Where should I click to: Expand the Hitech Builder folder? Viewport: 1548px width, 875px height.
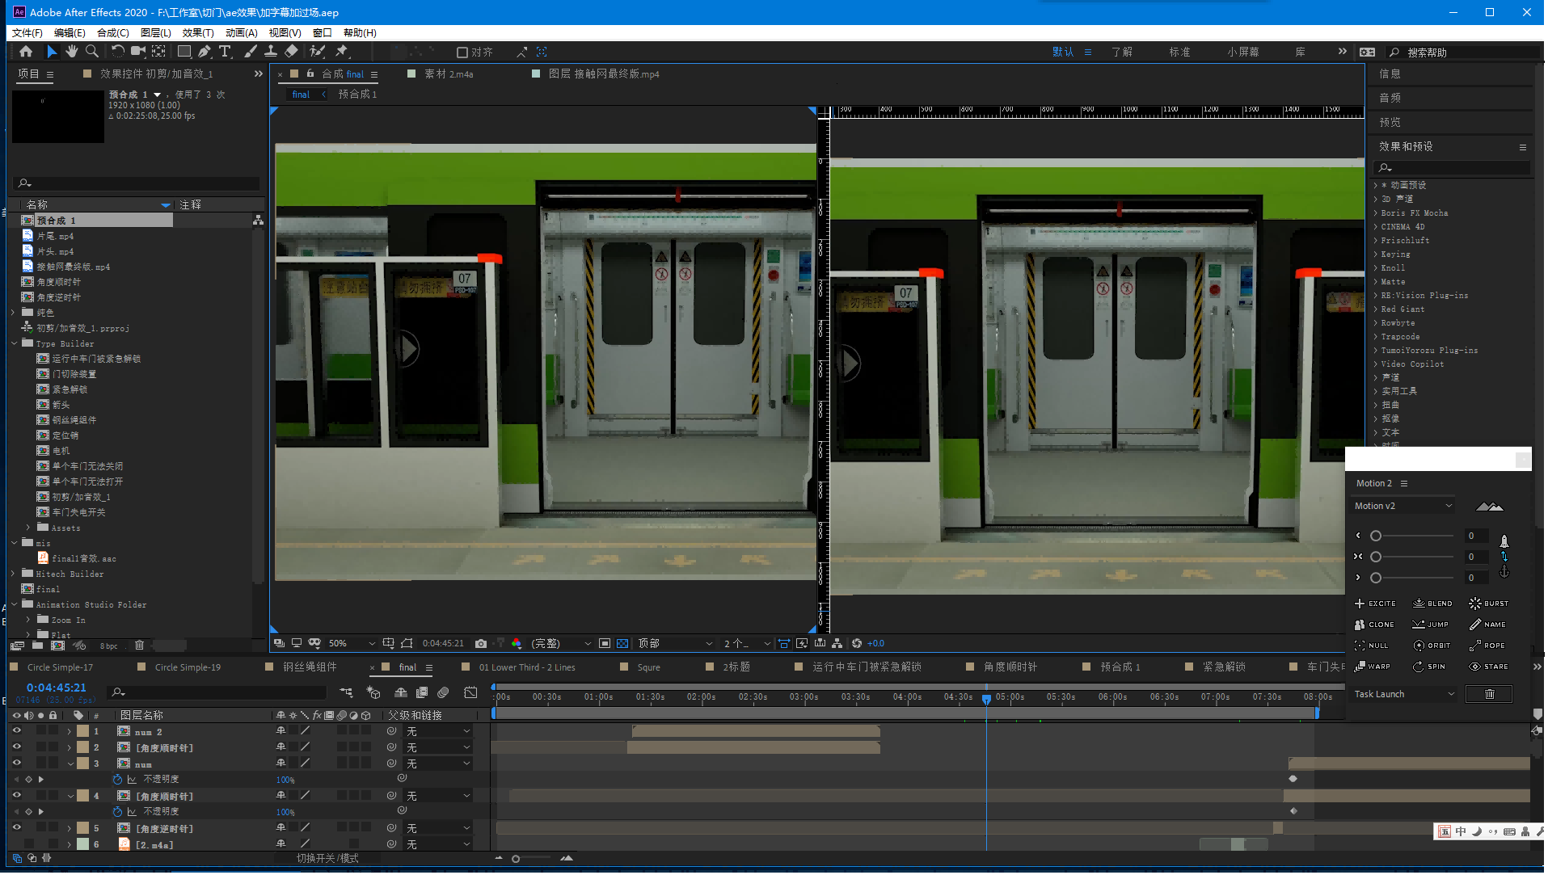(14, 574)
